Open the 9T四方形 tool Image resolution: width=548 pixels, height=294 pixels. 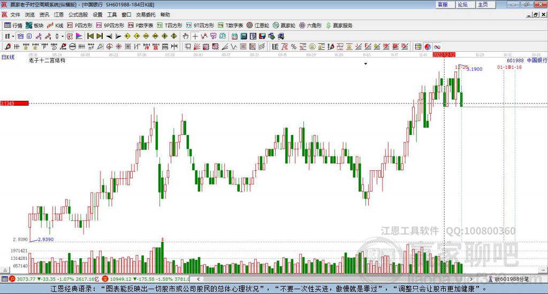pos(200,26)
